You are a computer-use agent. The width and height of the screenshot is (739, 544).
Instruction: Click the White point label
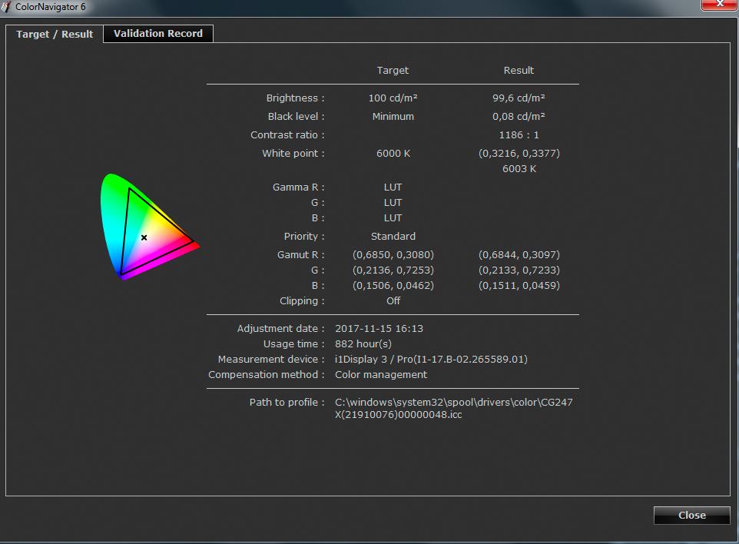point(293,153)
